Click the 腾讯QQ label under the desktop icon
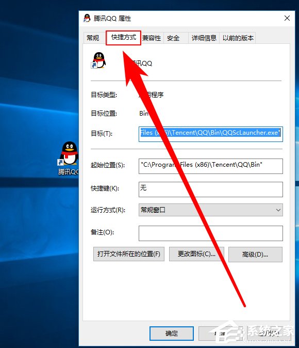Screen dimensions: 299x348 coord(68,171)
